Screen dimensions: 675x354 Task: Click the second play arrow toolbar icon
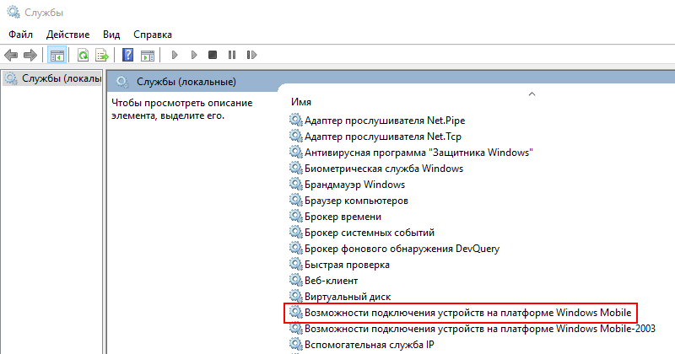tap(194, 55)
